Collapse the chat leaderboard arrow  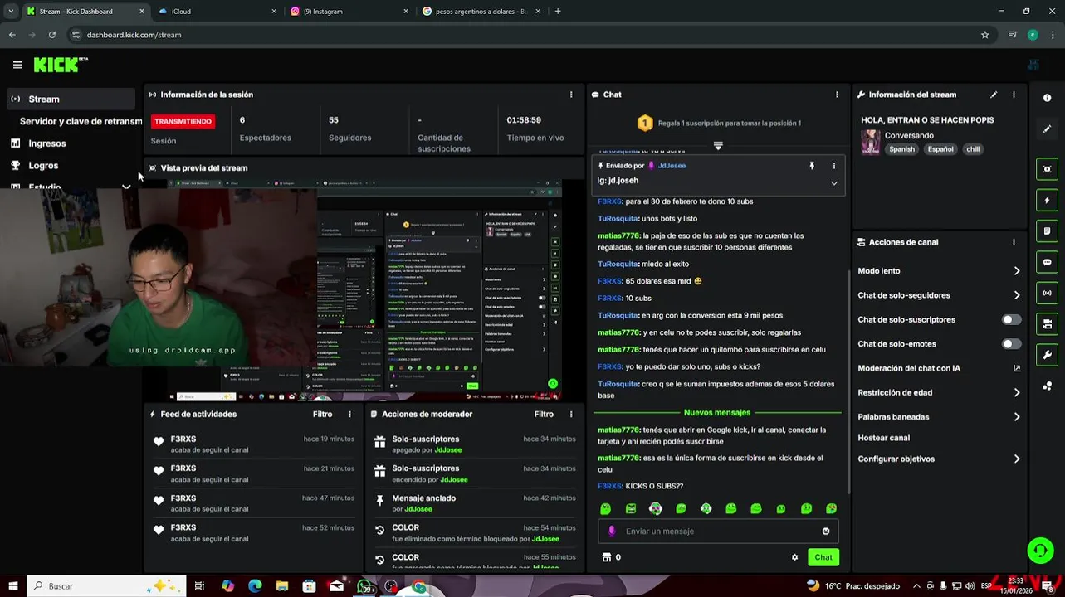[x=718, y=145]
